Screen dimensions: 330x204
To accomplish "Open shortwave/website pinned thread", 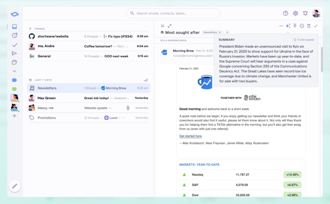I will [x=88, y=36].
